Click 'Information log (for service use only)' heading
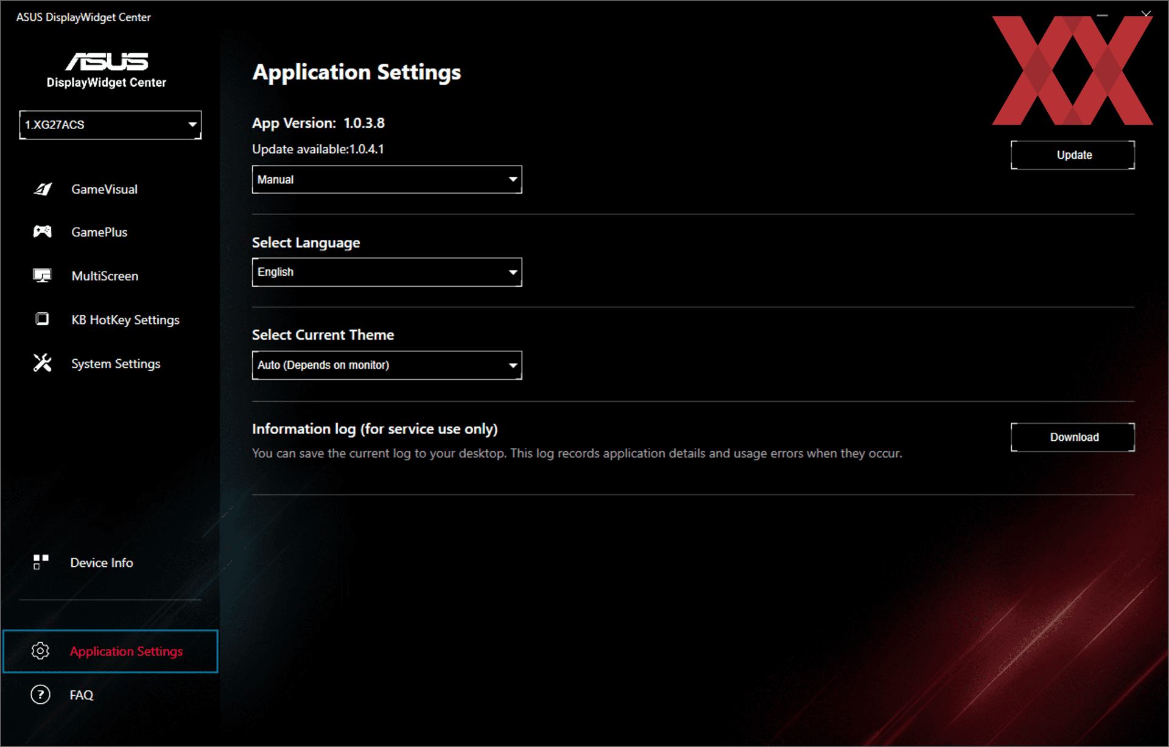The width and height of the screenshot is (1169, 747). 375,429
